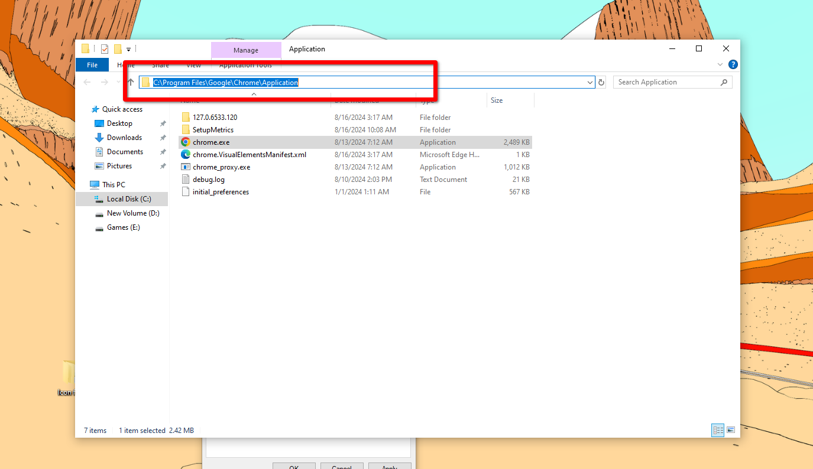813x469 pixels.
Task: Click the 1,012 KB size cell
Action: [x=517, y=167]
